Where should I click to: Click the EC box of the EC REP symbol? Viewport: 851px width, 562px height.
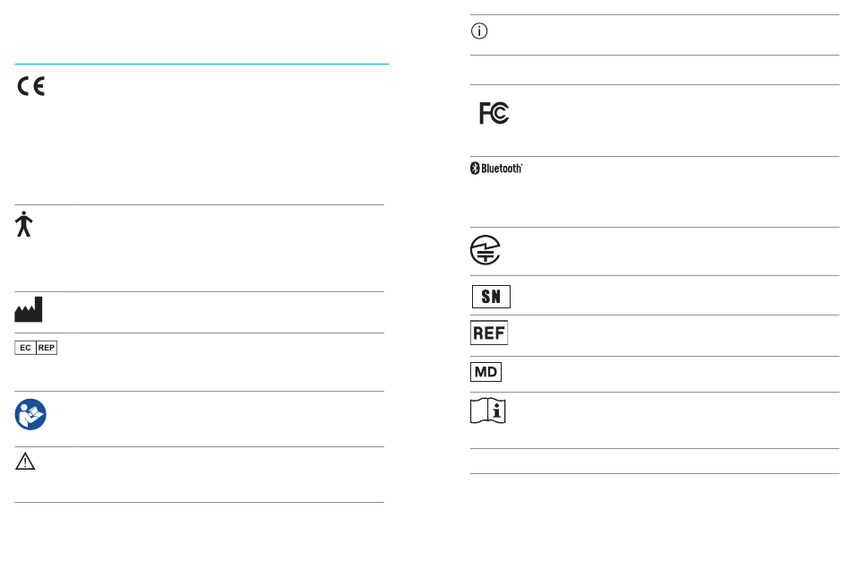pos(25,348)
